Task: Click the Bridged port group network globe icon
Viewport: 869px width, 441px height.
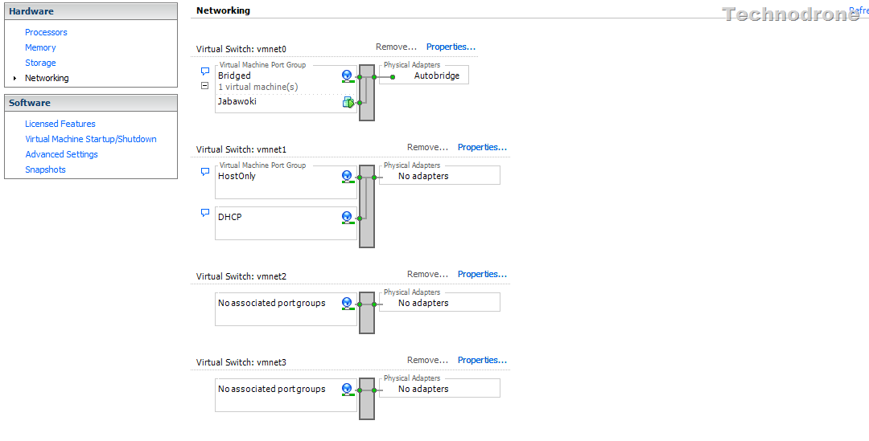Action: click(x=348, y=76)
